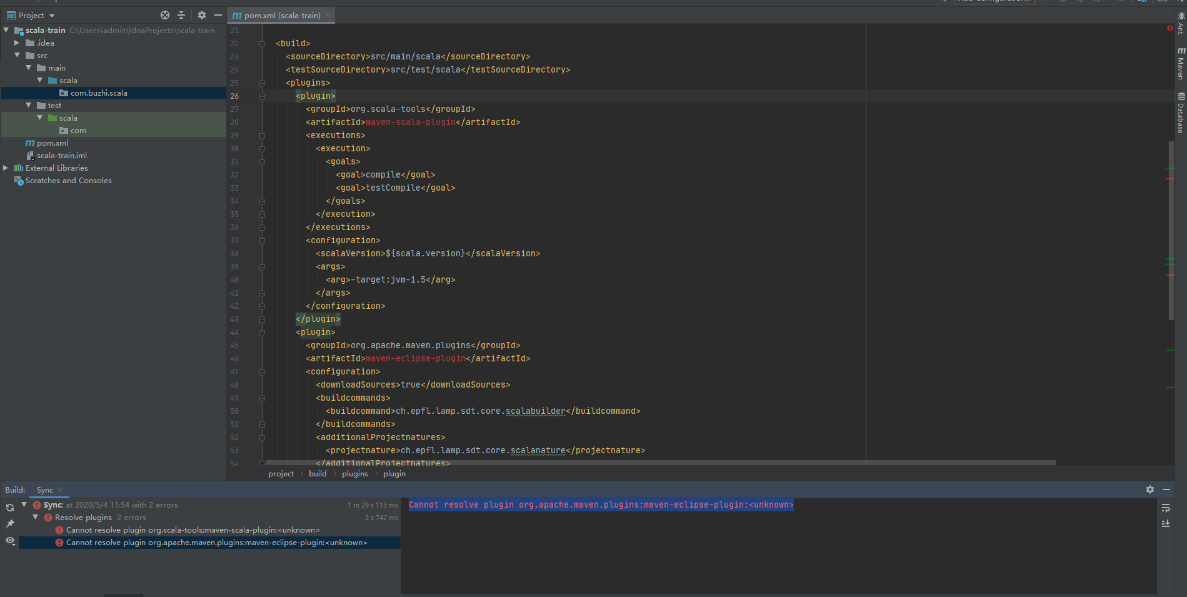1187x597 pixels.
Task: Click the pin tab icon in Build panel
Action: pos(10,524)
